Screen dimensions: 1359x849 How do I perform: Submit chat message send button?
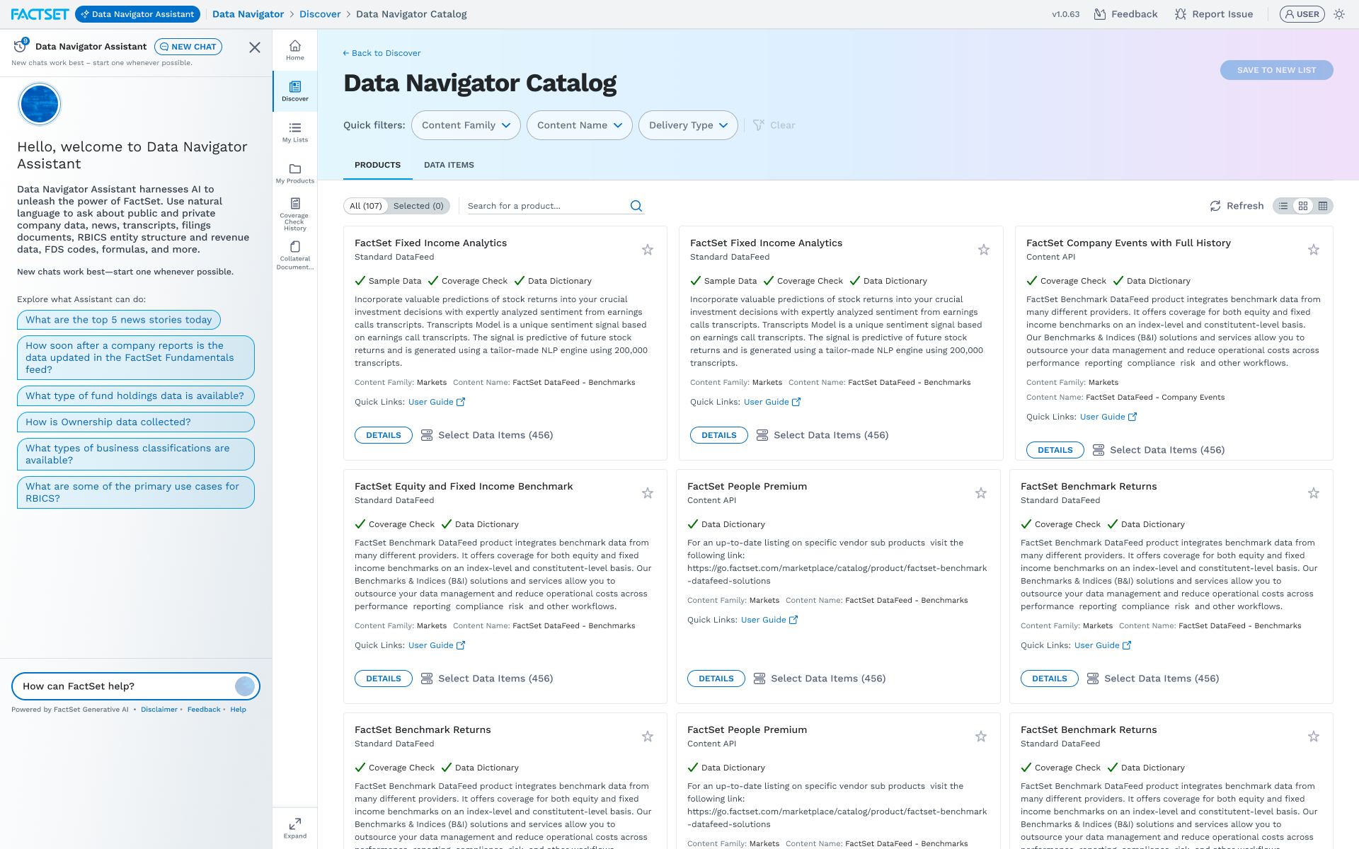coord(245,686)
